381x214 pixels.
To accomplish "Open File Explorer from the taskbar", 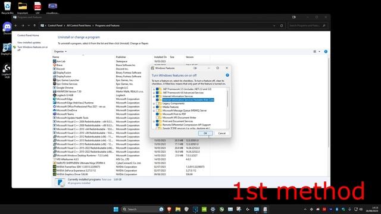I will tap(178, 209).
